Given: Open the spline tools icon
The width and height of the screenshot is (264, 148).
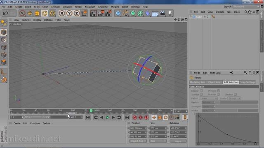Looking at the screenshot, I should (x=125, y=13).
